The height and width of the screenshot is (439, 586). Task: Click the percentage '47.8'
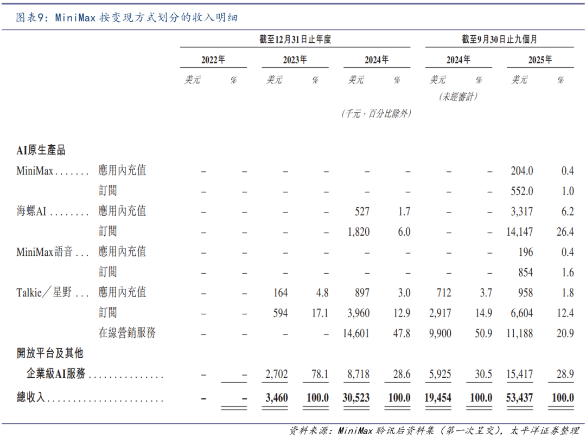[402, 333]
